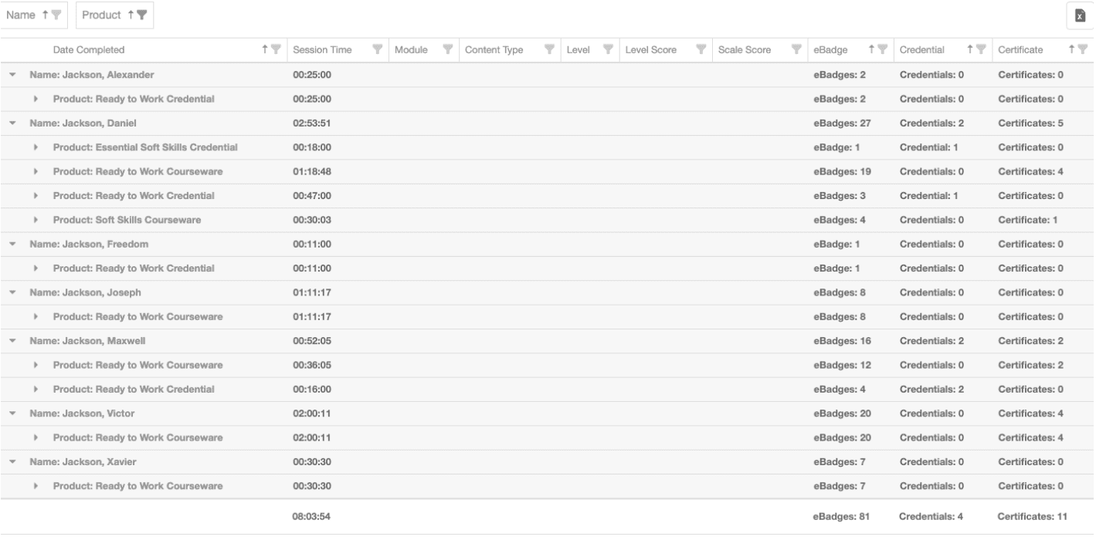Collapse the Jackson, Daniel name group
The height and width of the screenshot is (540, 1096).
click(x=13, y=123)
